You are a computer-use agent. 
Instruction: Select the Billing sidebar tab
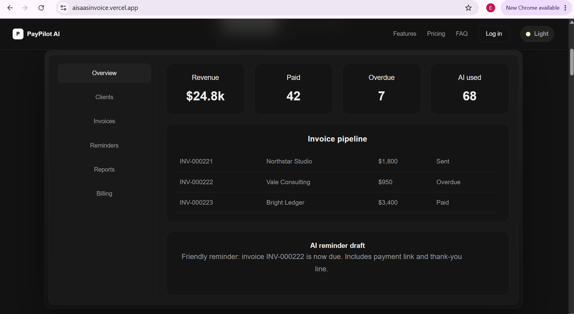point(104,194)
